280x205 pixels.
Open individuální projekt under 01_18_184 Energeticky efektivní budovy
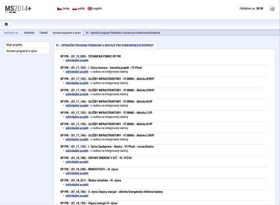77,196
